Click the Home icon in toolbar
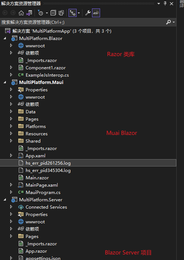Screen dimensions: 184x260 21,13
